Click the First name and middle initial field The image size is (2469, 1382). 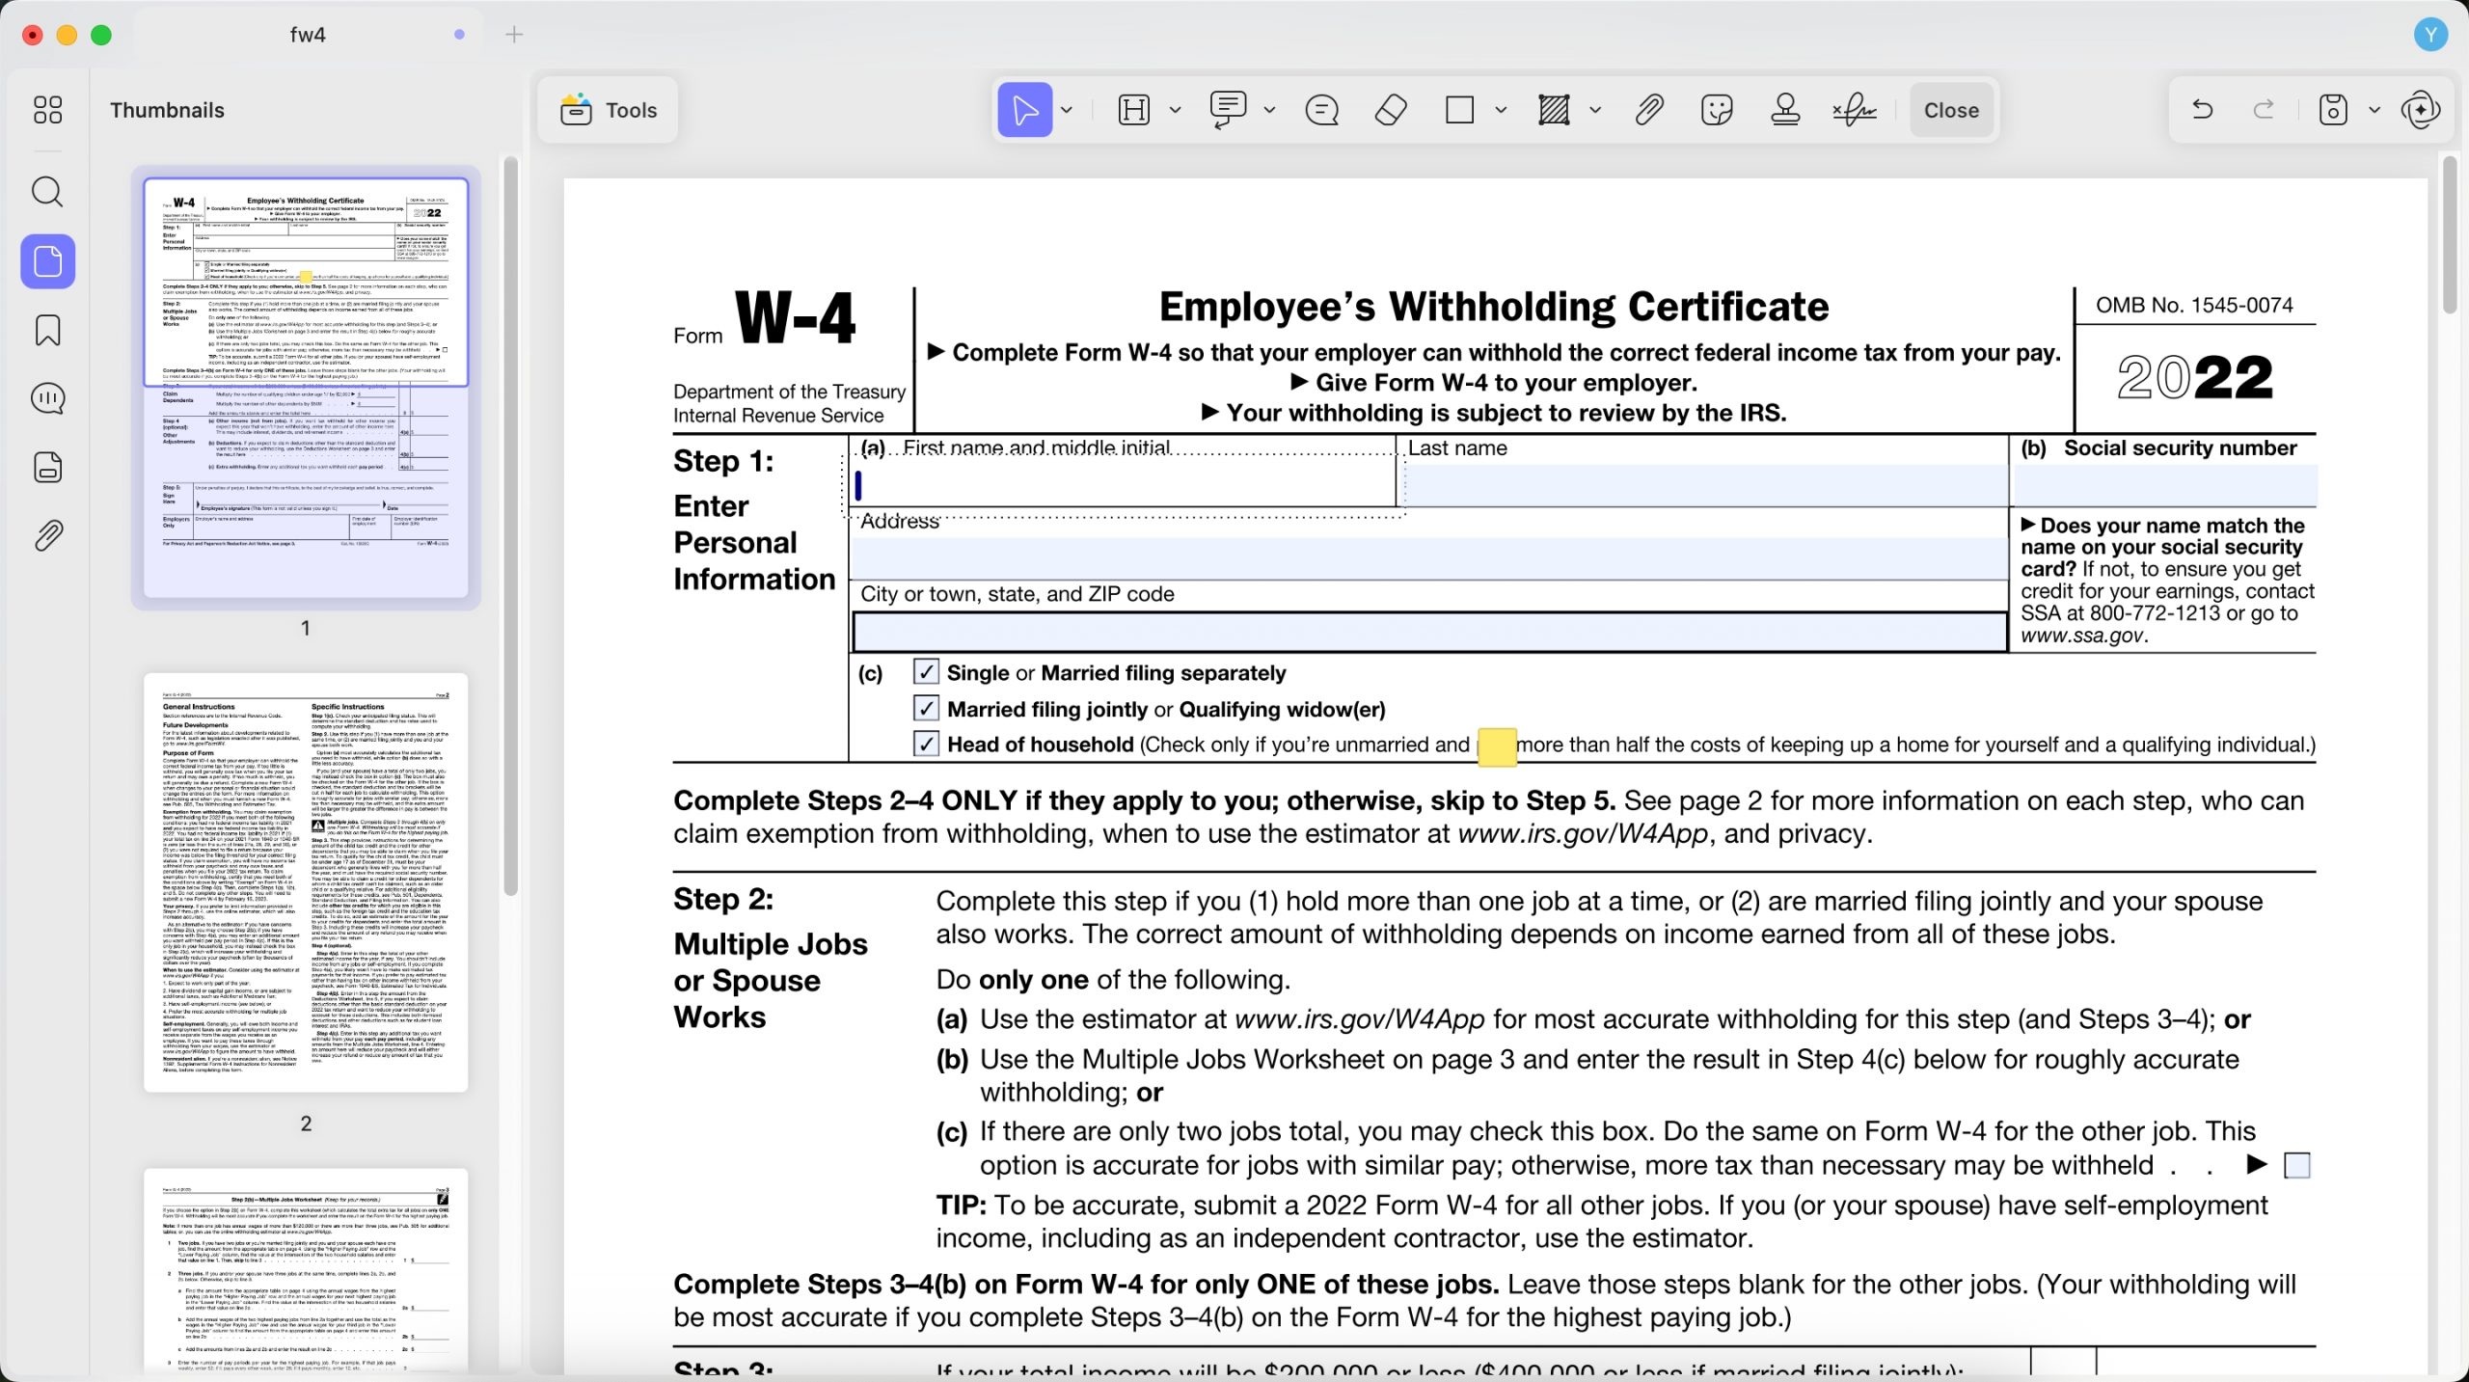tap(1124, 485)
